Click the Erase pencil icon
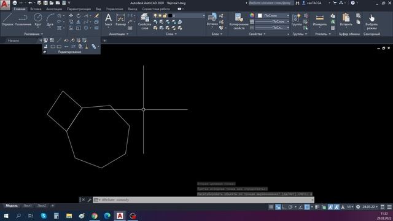This screenshot has height=221, width=393. pos(97,15)
